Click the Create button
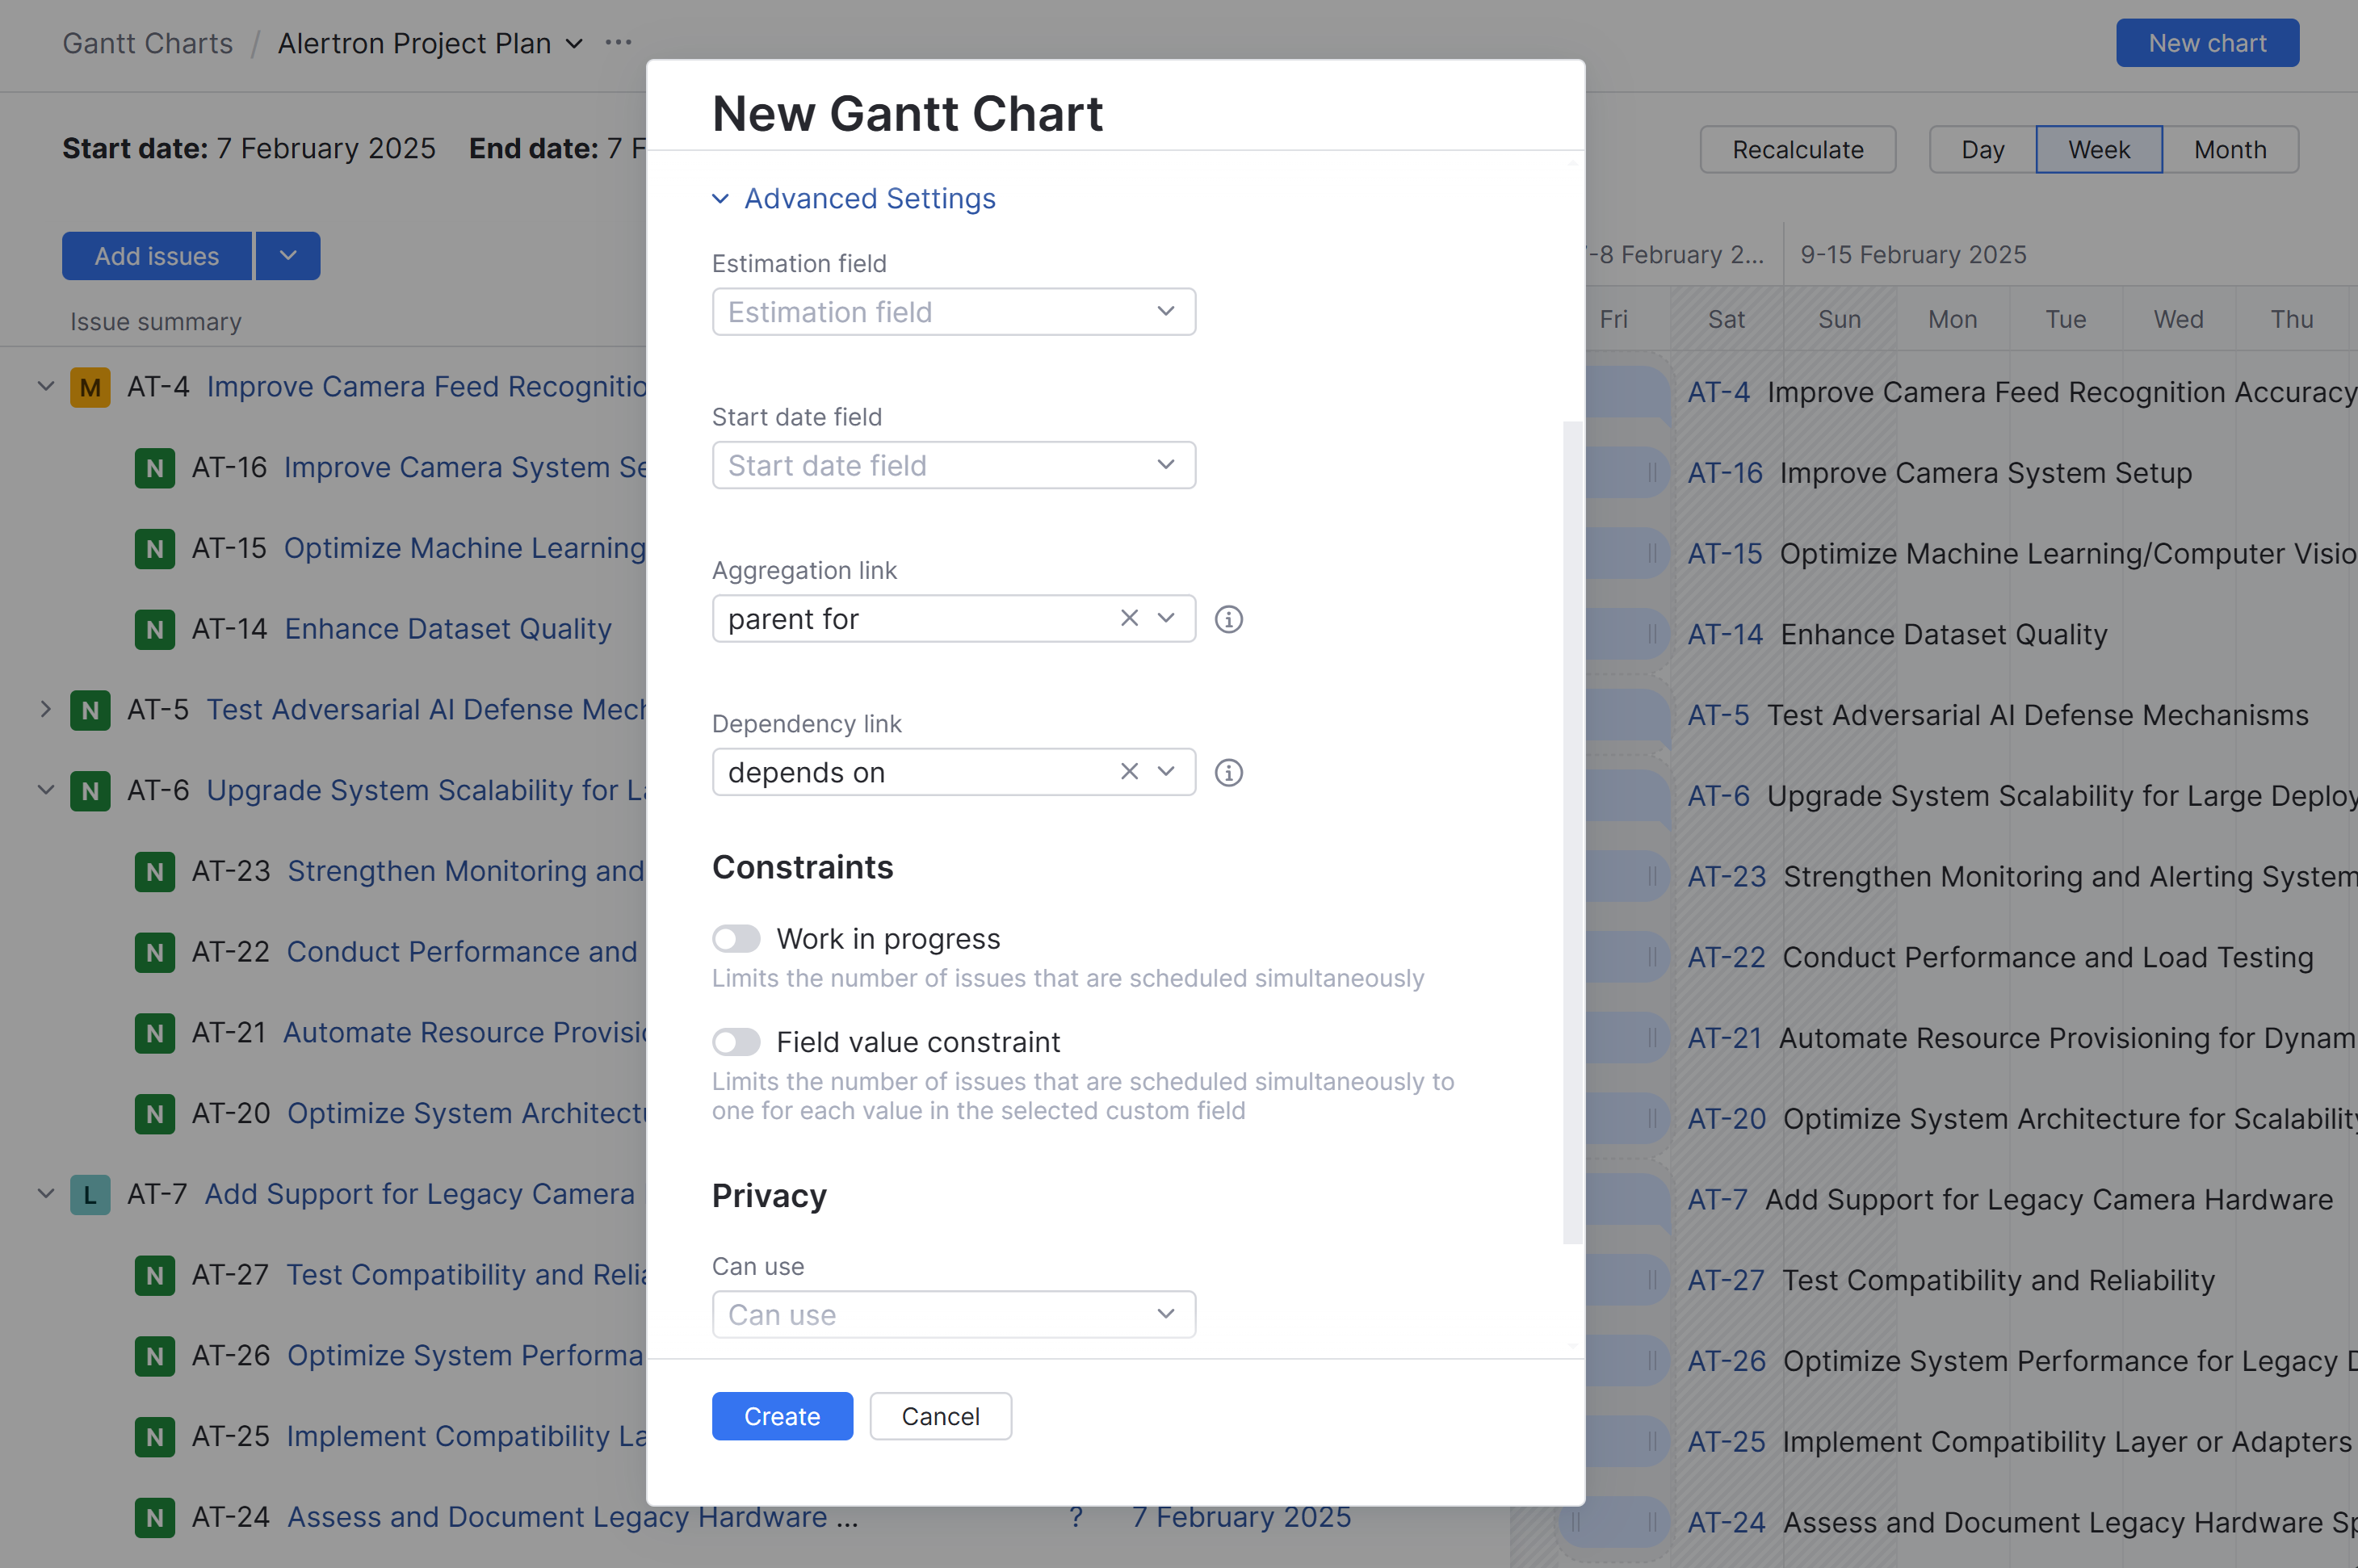The image size is (2358, 1568). point(782,1416)
